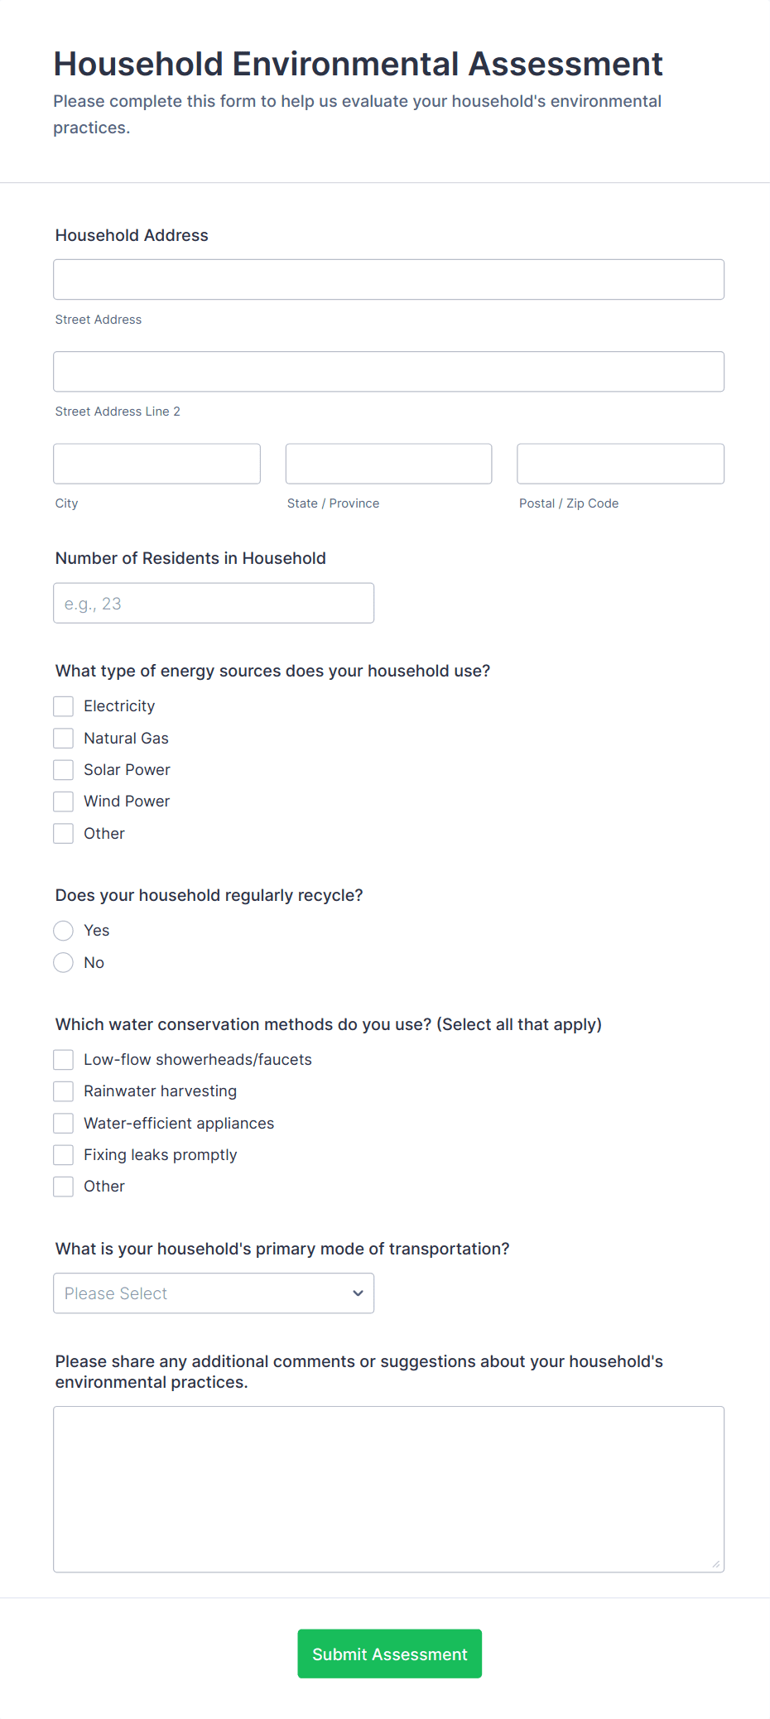Click the additional comments text area
Viewport: 770px width, 1719px height.
coord(388,1486)
